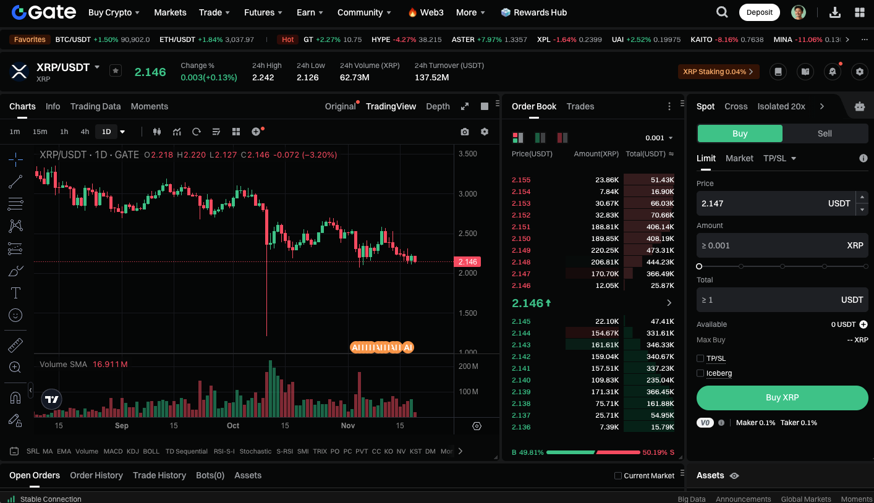Screen dimensions: 874x503
Task: Expand more indicators list chevron
Action: point(460,451)
